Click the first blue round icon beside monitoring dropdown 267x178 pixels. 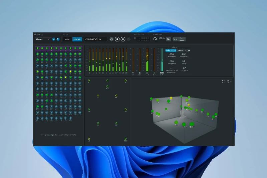point(53,39)
